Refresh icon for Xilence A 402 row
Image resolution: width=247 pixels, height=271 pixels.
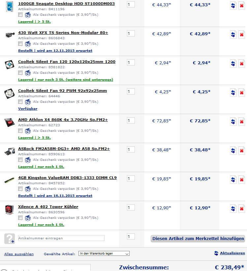(x=233, y=209)
